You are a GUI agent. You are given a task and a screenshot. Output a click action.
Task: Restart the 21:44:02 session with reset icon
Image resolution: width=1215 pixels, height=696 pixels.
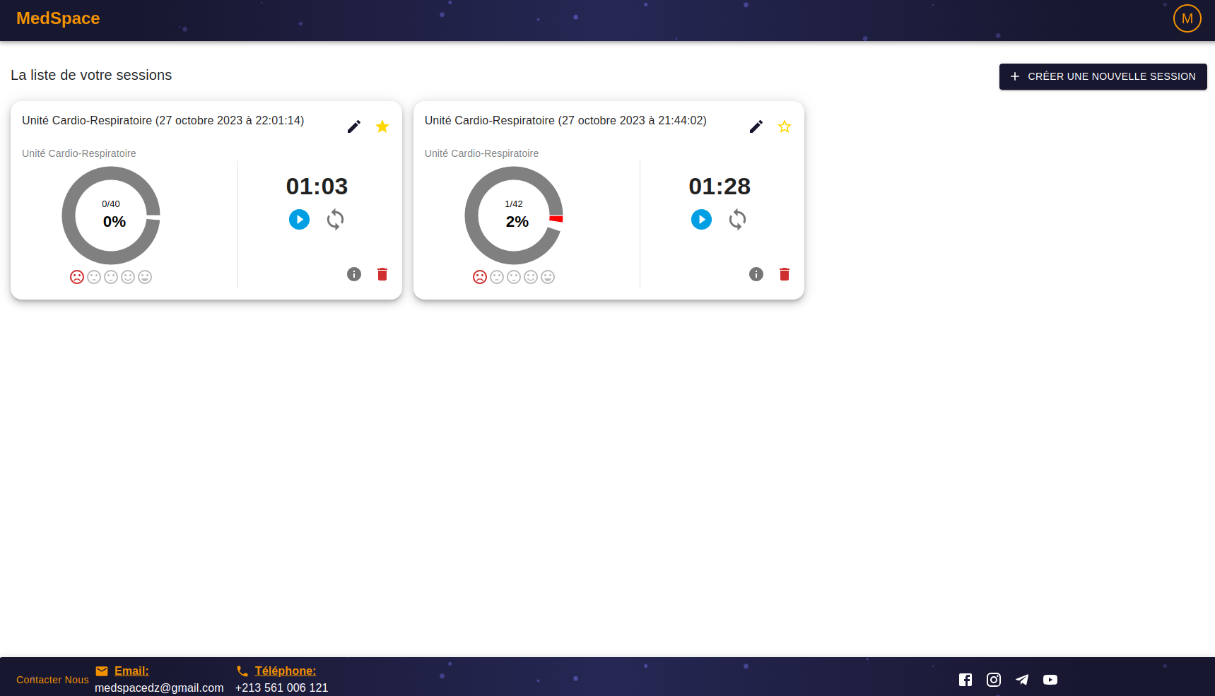click(737, 220)
